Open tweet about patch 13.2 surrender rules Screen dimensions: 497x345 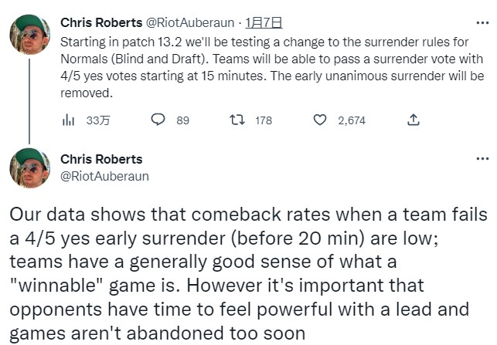click(x=271, y=65)
